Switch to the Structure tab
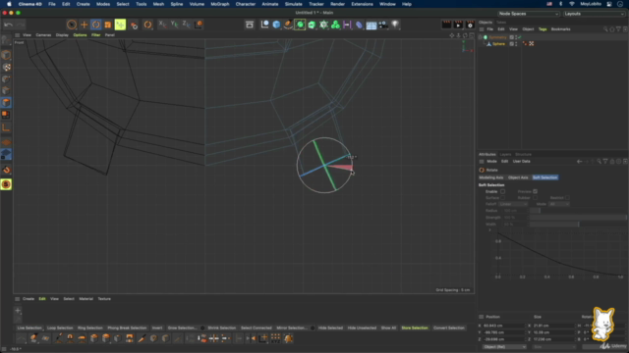The width and height of the screenshot is (629, 353). (x=523, y=155)
